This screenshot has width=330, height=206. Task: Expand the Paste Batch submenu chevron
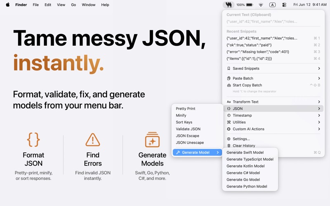[x=319, y=78]
